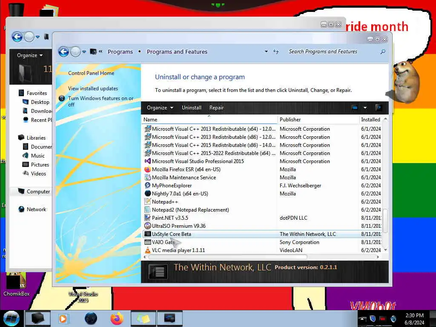Click forward button in Programs and Features window
The image size is (436, 327).
coord(75,52)
